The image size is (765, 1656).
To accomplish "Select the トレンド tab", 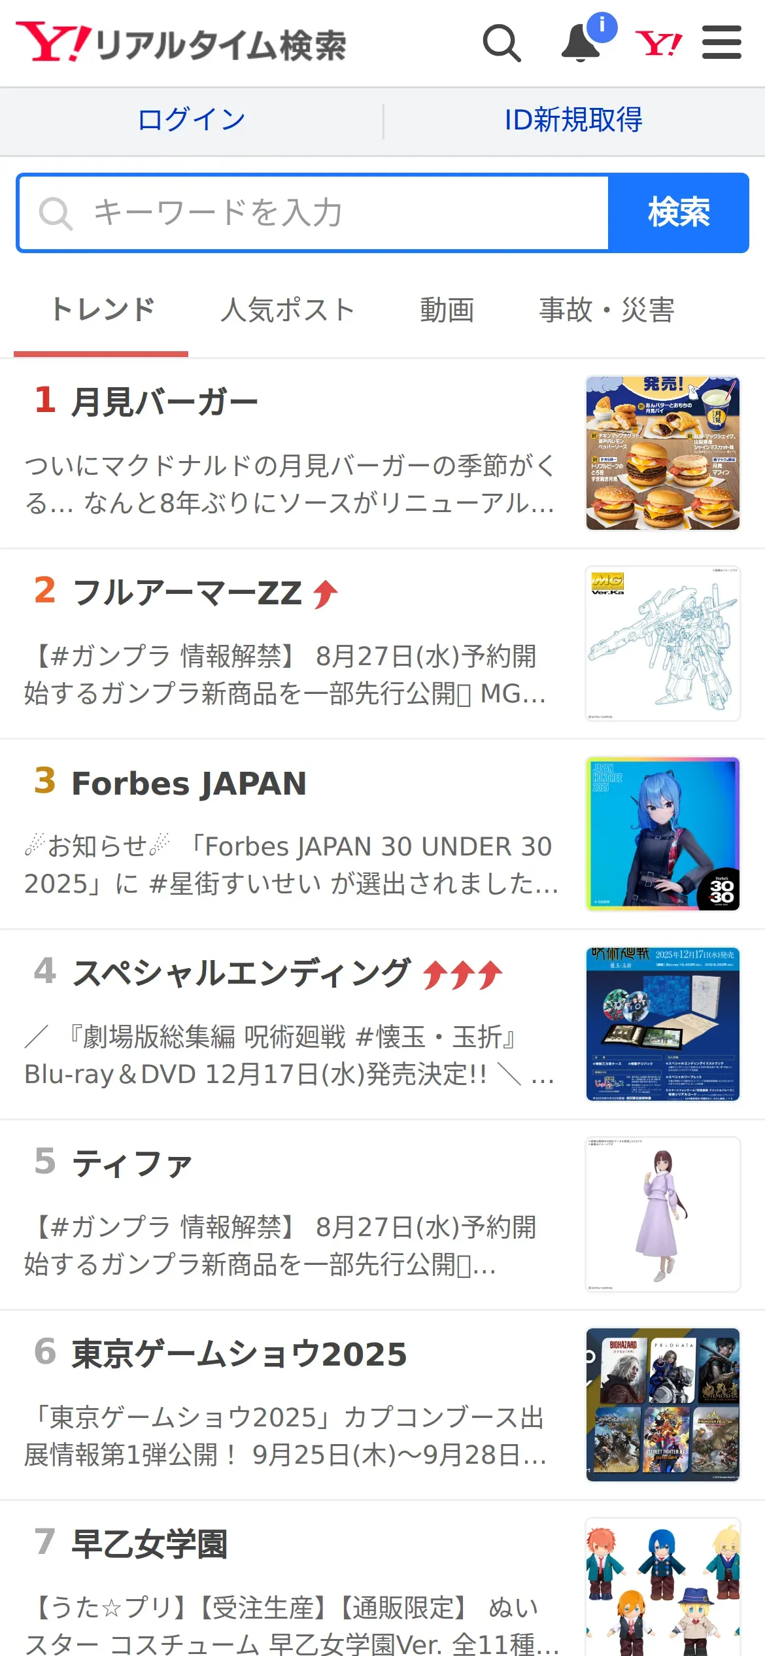I will [x=102, y=309].
